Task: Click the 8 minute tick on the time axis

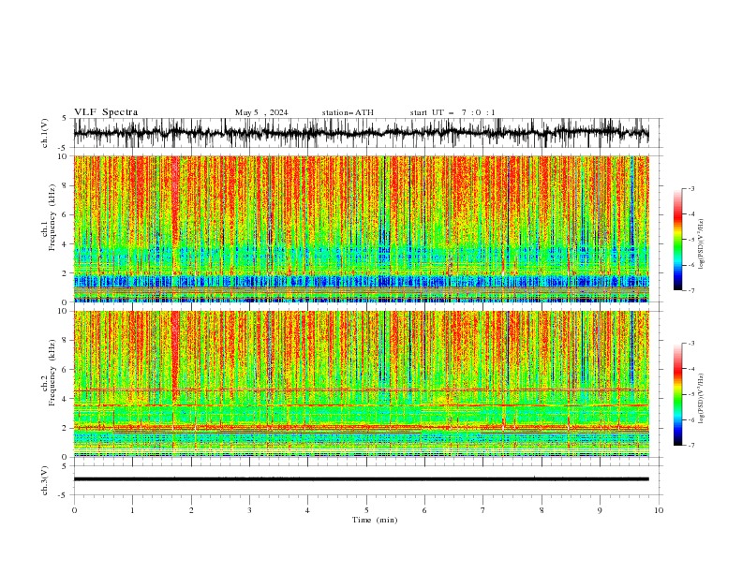Action: 542,510
